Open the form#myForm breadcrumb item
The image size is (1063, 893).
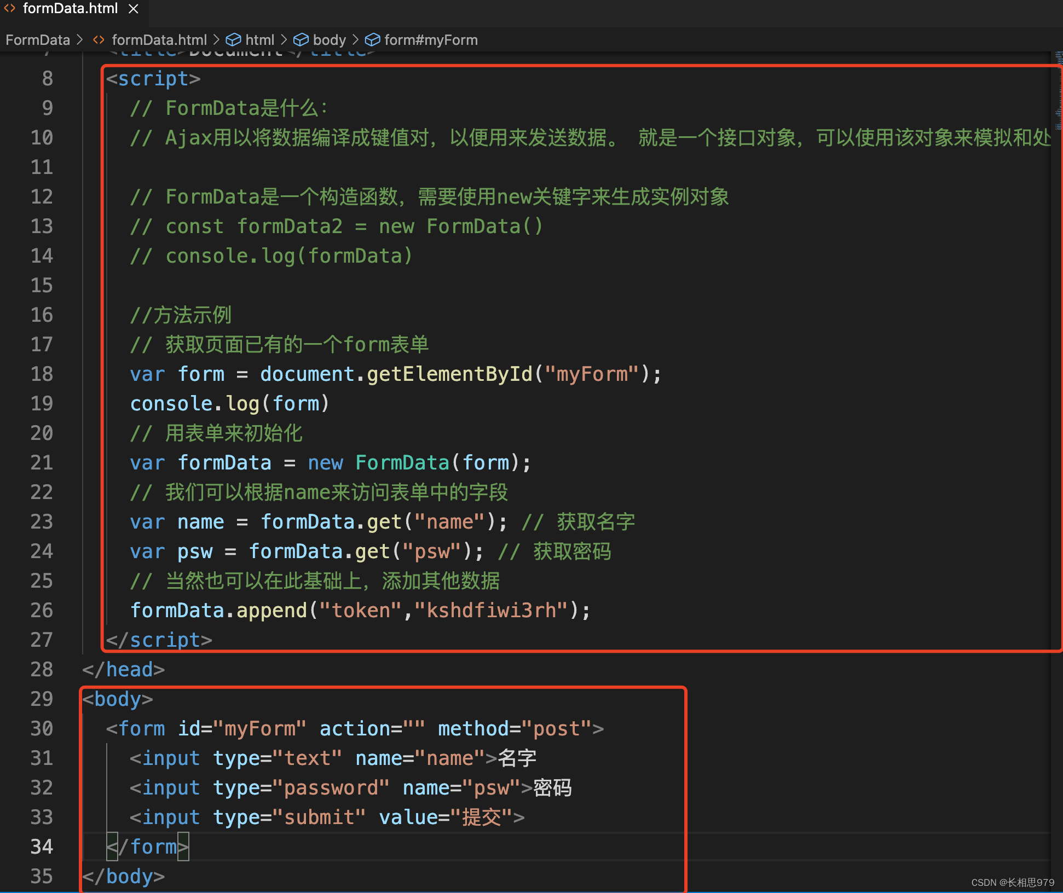[x=431, y=40]
